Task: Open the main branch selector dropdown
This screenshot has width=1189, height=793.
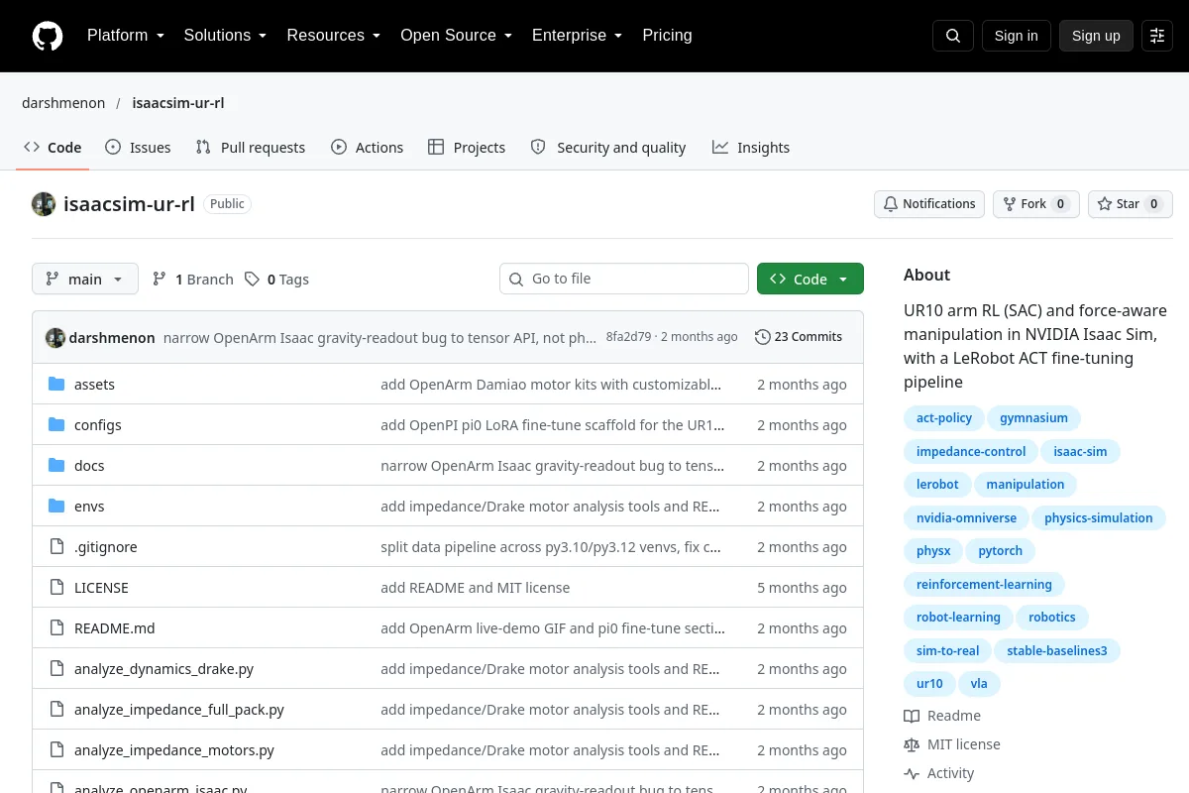Action: click(85, 280)
